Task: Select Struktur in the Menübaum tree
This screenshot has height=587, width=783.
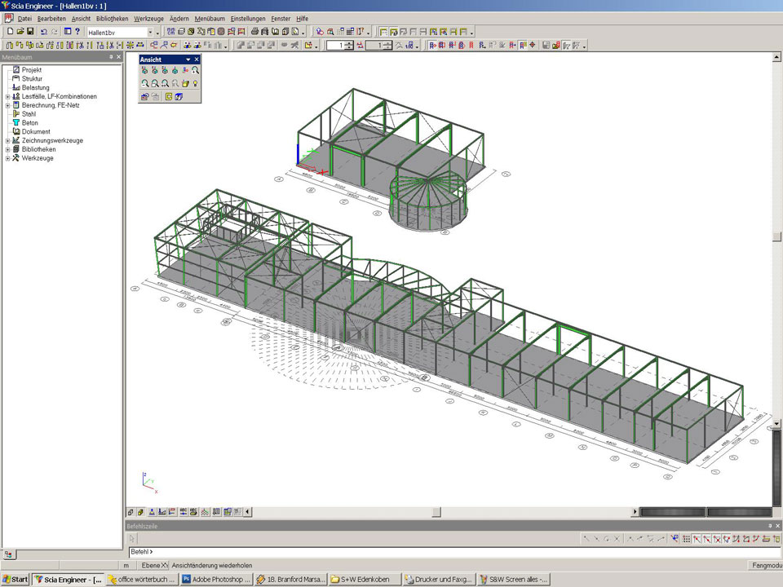Action: click(x=32, y=79)
